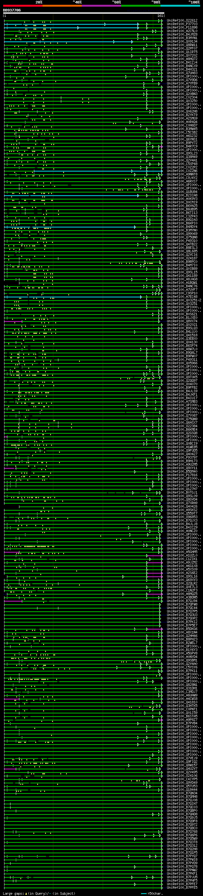Viewport: 203px width, 896px height.
Task: Click the UniRef100_Q2PF07 label
Action: click(182, 48)
